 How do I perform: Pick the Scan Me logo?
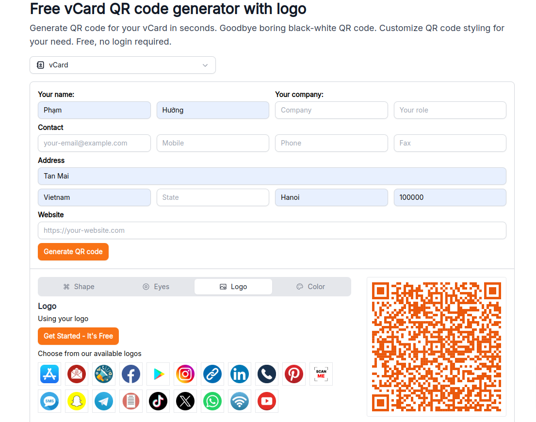coord(321,374)
